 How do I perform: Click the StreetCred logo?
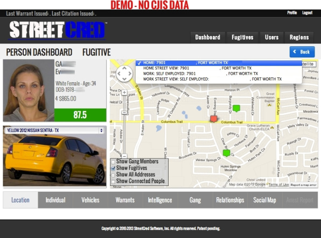point(57,30)
